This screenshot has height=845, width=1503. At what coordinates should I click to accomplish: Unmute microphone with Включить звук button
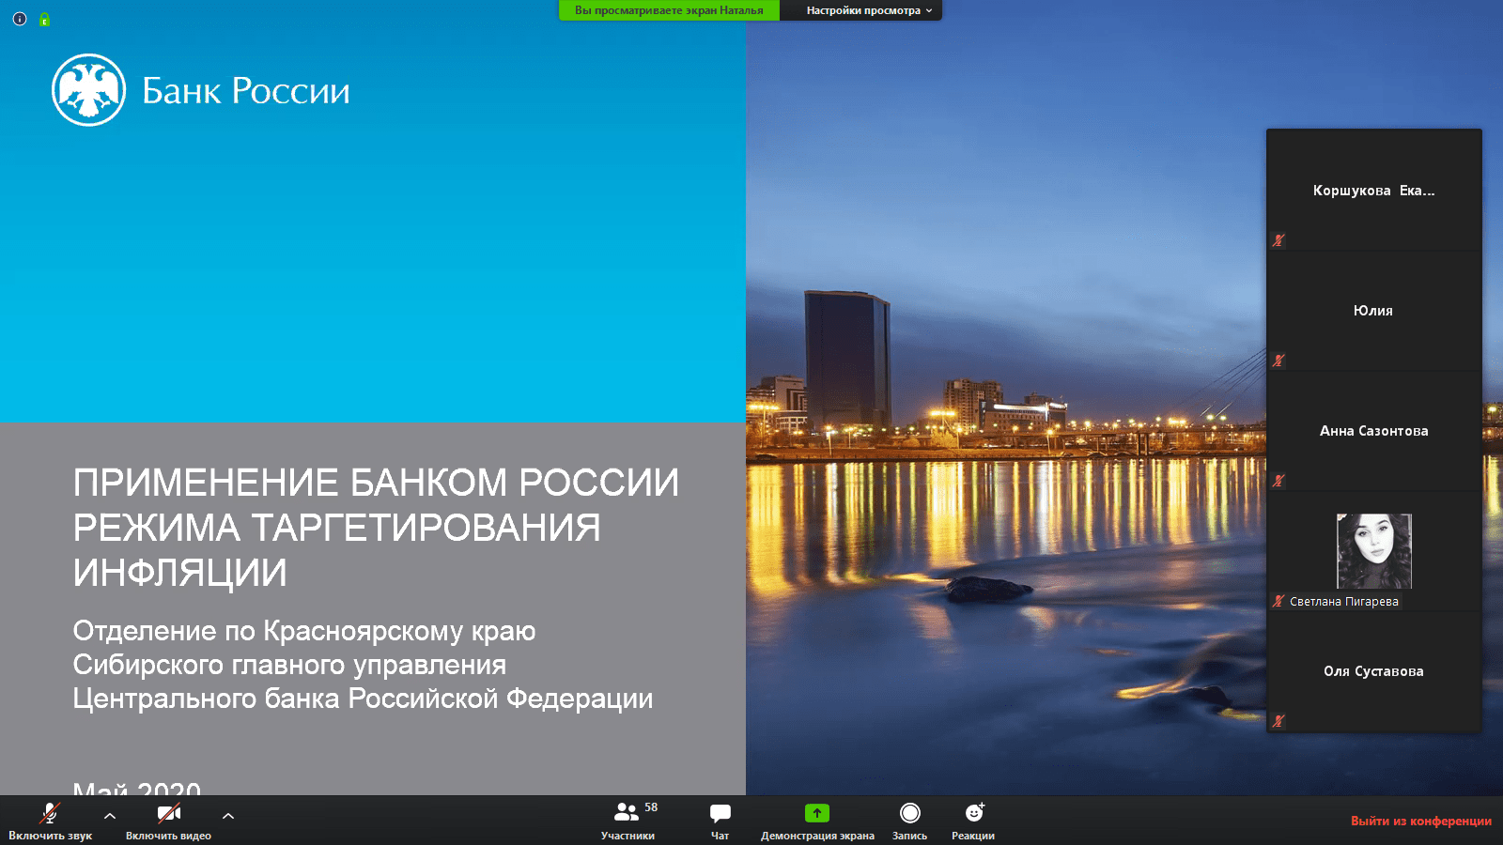(50, 821)
